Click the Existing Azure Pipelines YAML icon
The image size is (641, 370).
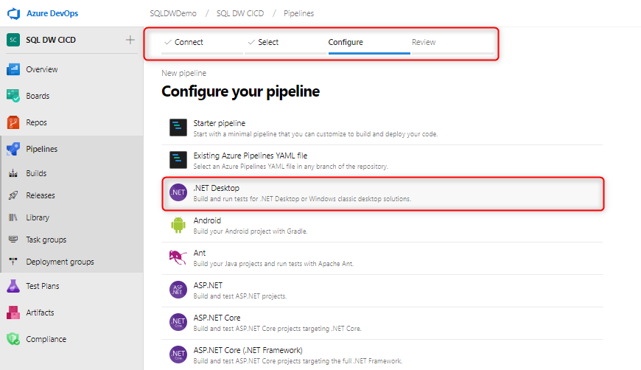[178, 160]
